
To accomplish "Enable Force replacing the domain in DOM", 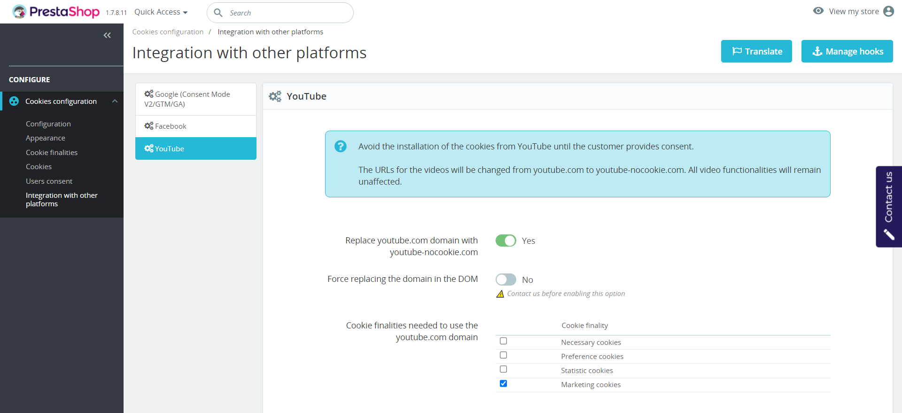I will click(506, 280).
